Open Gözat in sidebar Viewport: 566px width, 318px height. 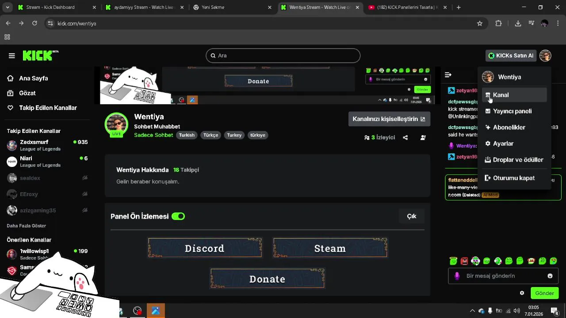[x=22, y=93]
